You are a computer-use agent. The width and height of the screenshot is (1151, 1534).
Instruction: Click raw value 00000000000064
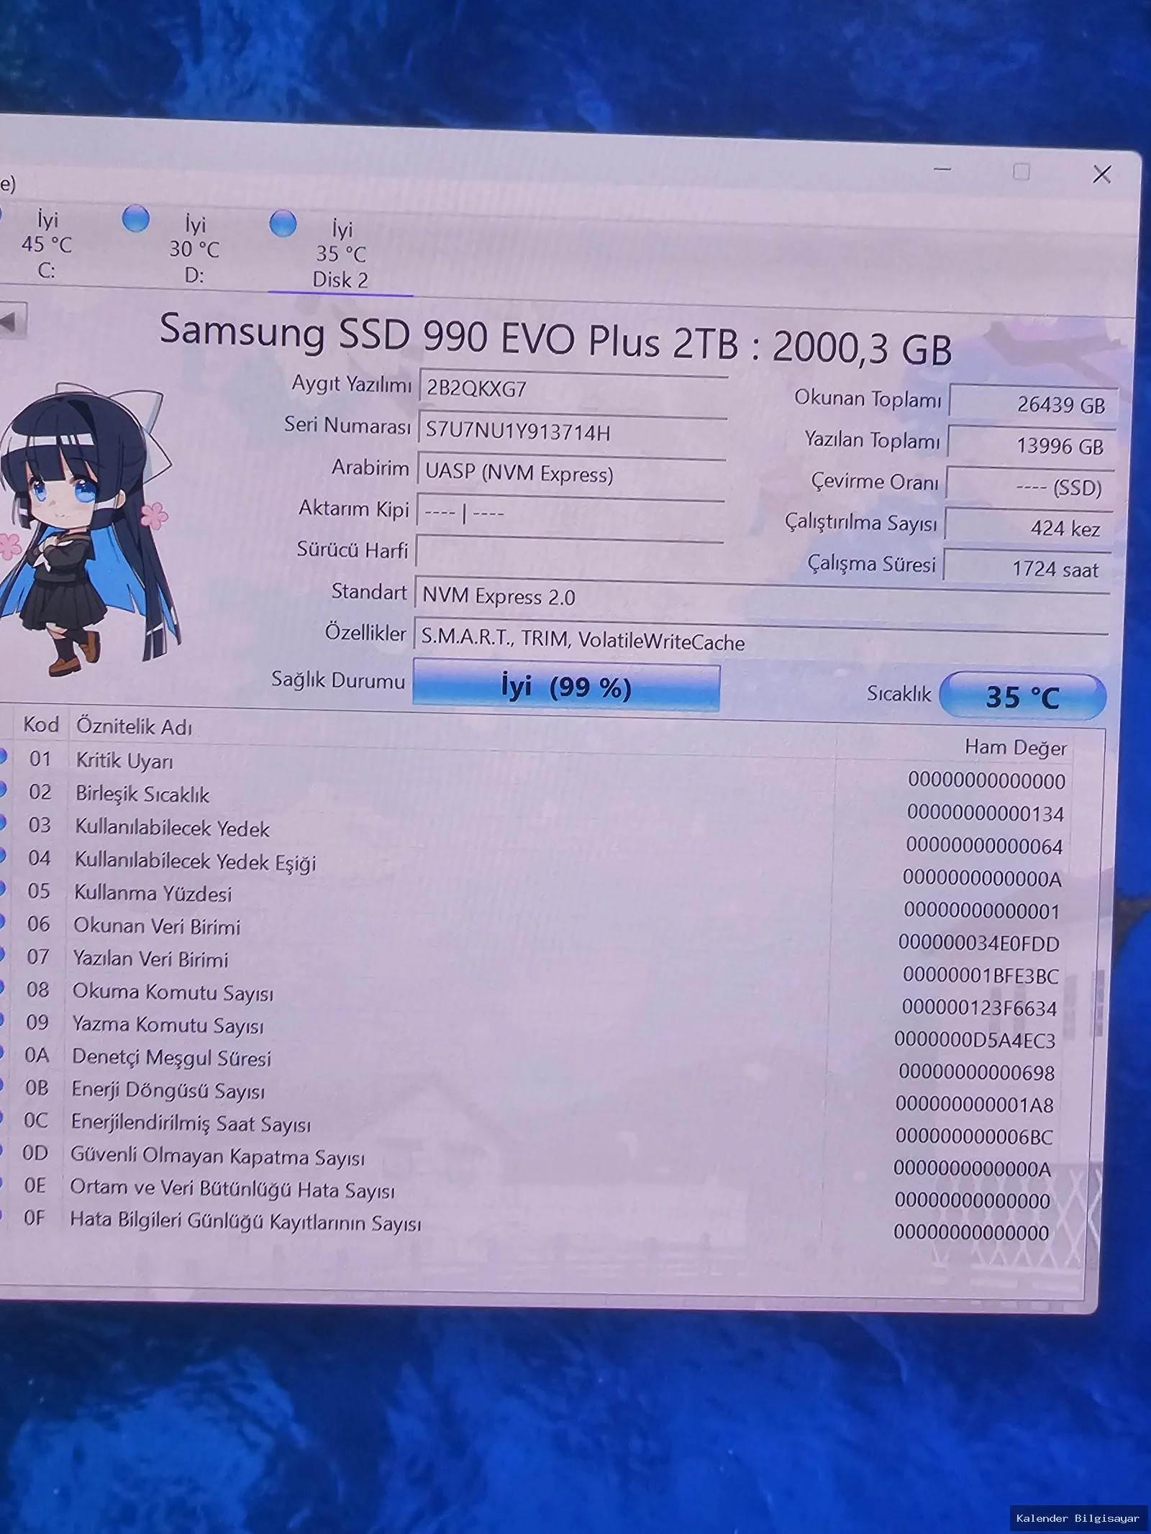pyautogui.click(x=984, y=846)
